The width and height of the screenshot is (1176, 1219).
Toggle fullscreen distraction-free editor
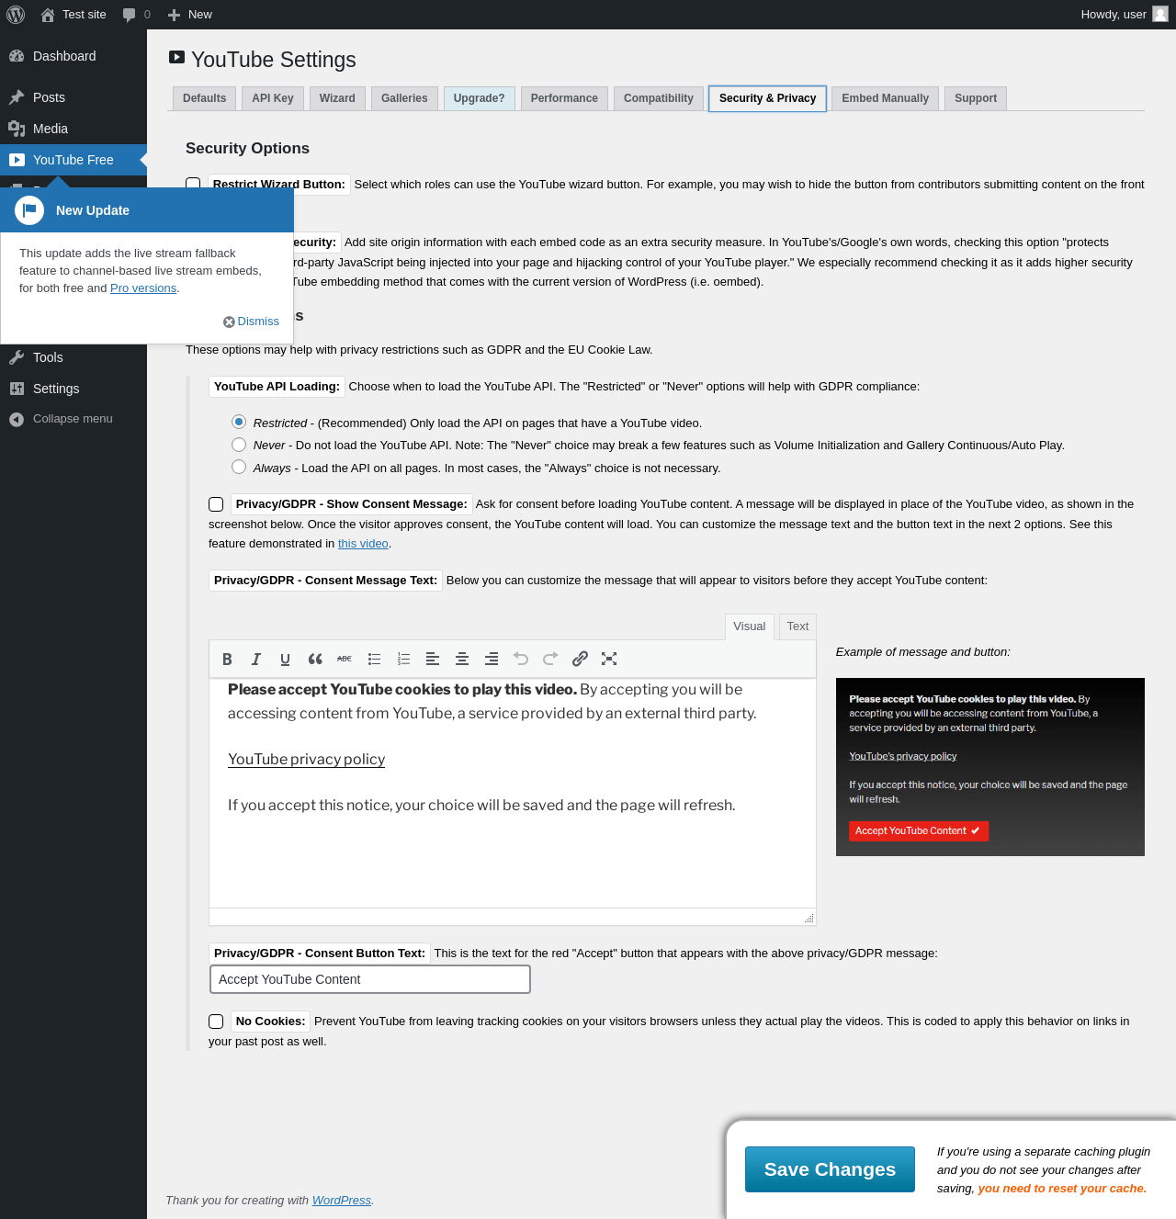609,659
